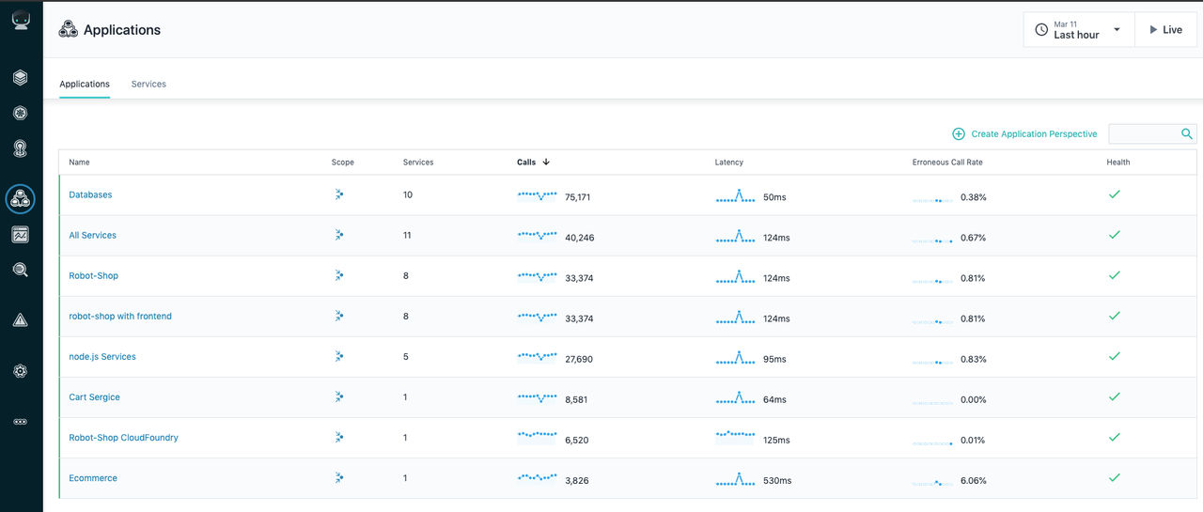Viewport: 1203px width, 512px height.
Task: Select the Applications tab
Action: tap(85, 85)
